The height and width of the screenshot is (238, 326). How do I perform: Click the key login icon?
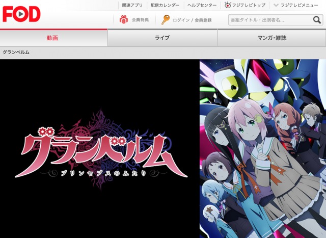[x=166, y=20]
